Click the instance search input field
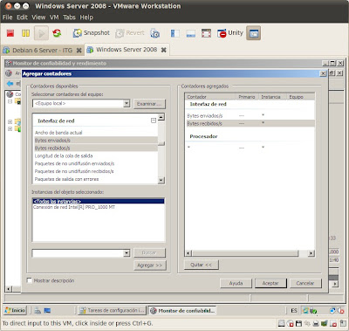 tap(78, 253)
